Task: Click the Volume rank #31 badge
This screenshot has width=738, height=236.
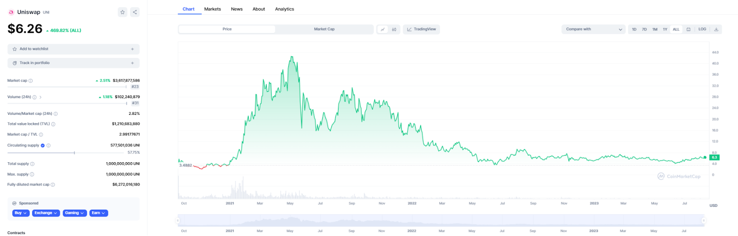Action: 135,103
